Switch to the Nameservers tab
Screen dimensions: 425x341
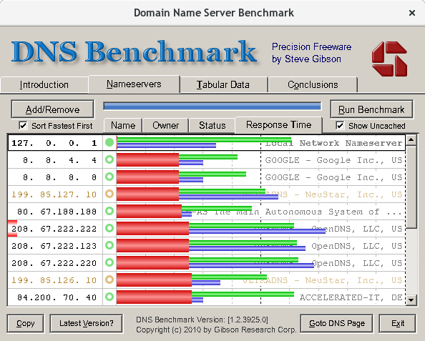coord(134,84)
